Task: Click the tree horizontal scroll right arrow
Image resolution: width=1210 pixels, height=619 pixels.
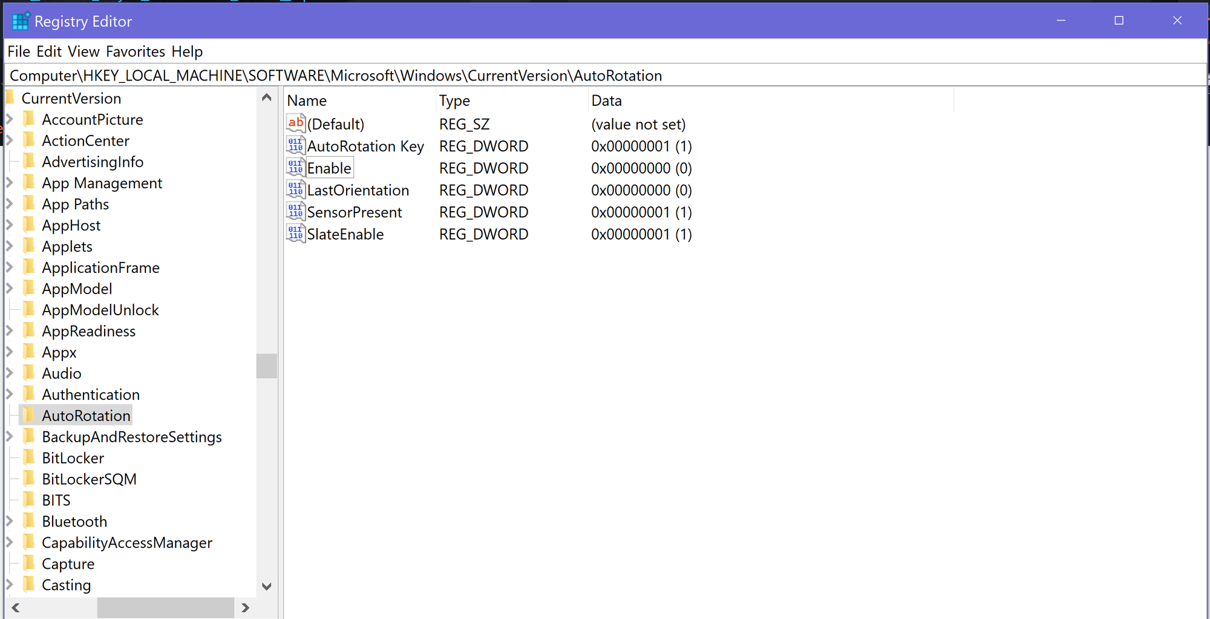Action: (245, 608)
